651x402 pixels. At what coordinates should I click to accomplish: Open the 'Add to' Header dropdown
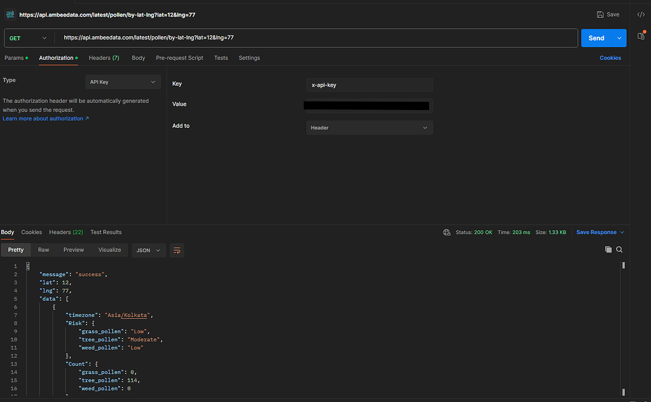tap(369, 127)
